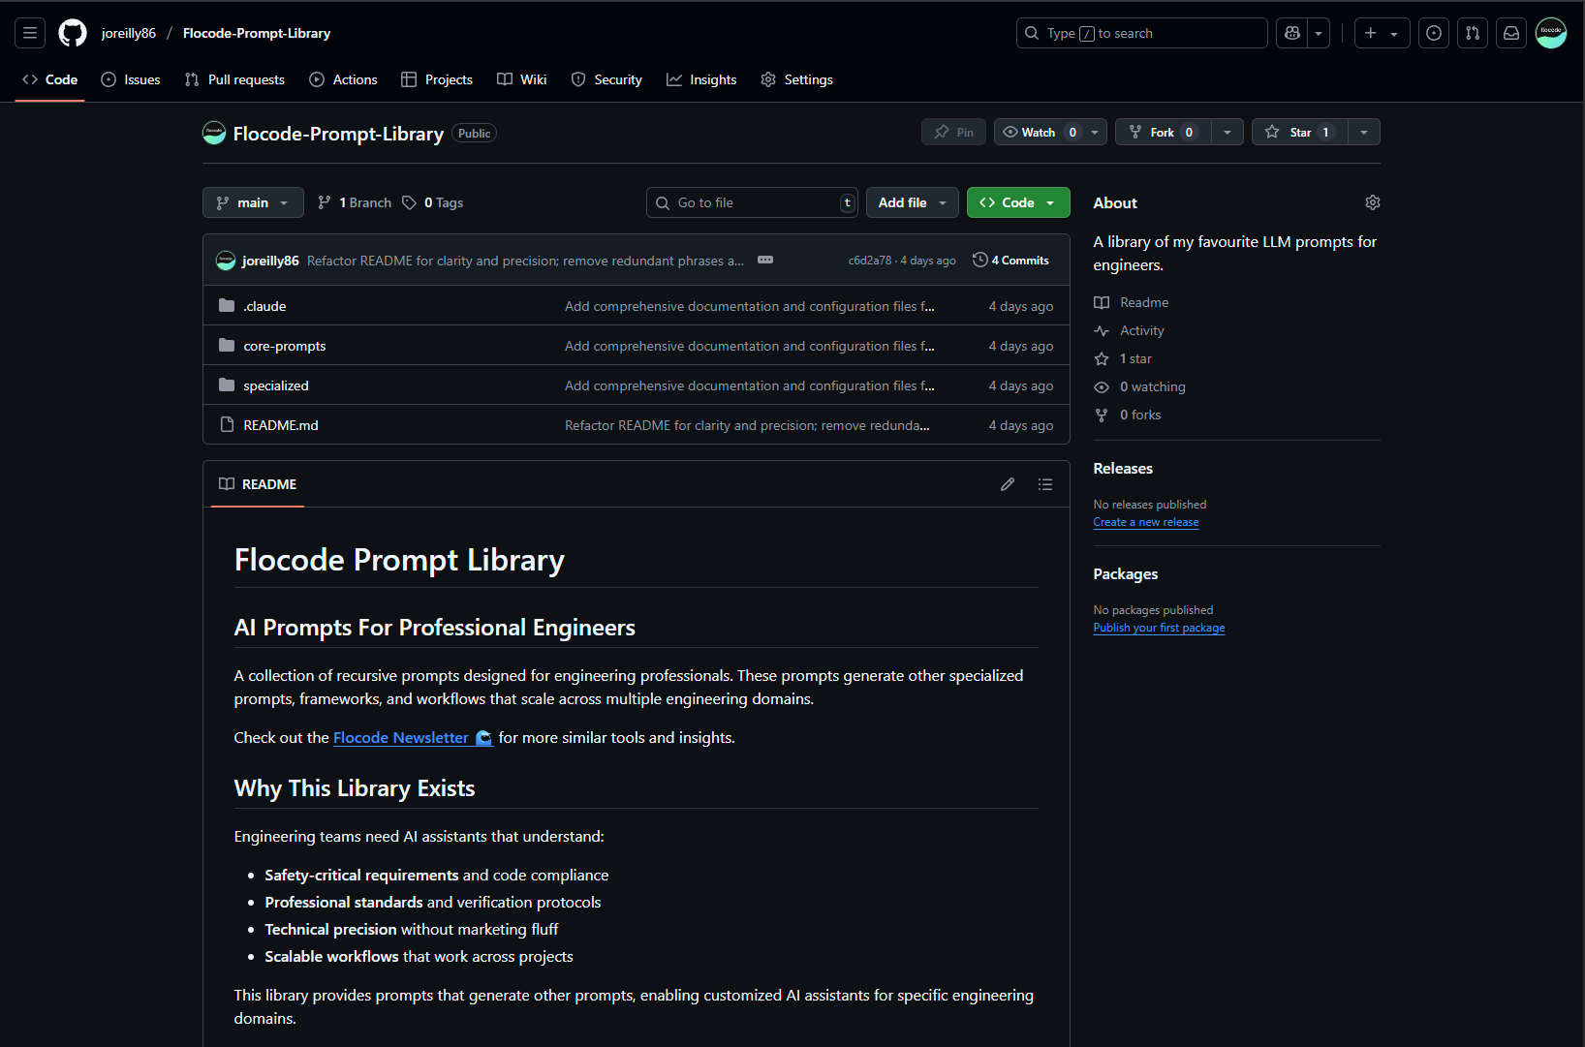Click Create a new release link
1585x1047 pixels.
[1146, 522]
